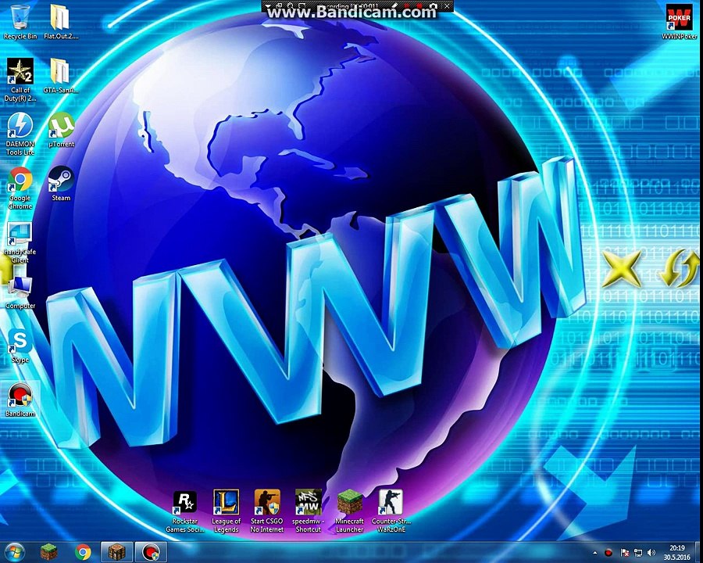Select the GTA-SanA folder icon
703x563 pixels.
coord(60,75)
